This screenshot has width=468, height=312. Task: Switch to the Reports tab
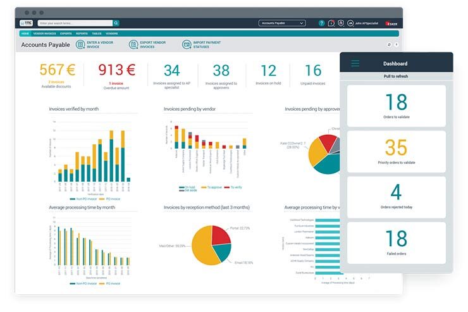pyautogui.click(x=82, y=33)
